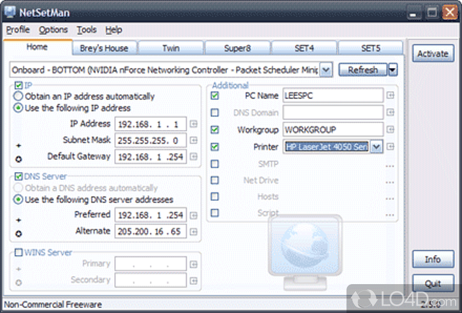Screen dimensions: 462x313
Task: Click the Subnet Mask input field
Action: point(151,140)
